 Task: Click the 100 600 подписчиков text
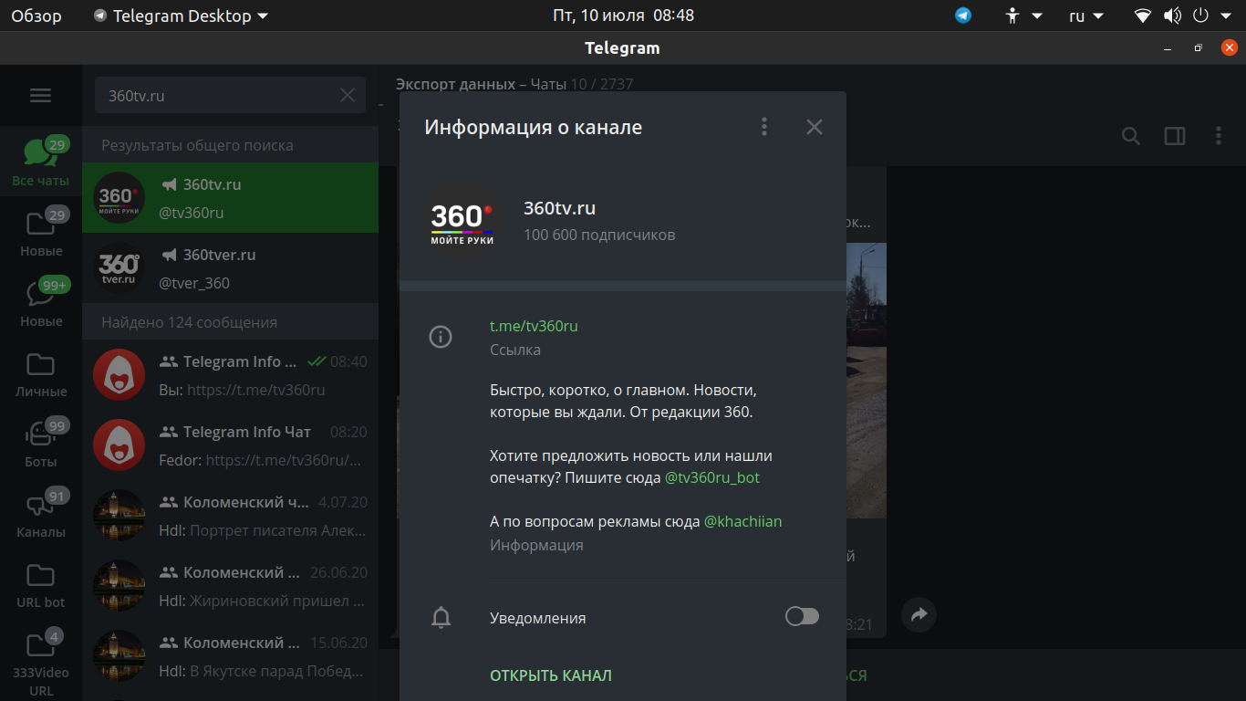click(x=599, y=235)
